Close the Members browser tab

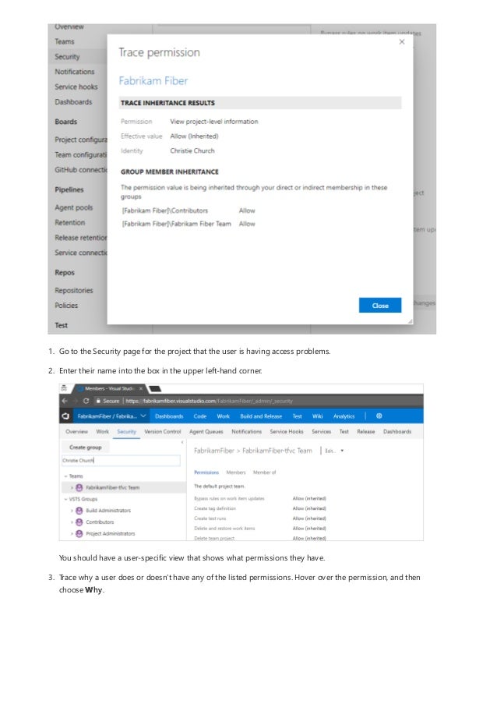[x=141, y=388]
